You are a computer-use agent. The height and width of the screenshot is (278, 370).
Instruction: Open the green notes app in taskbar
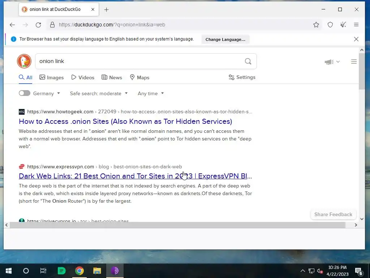pos(61,271)
